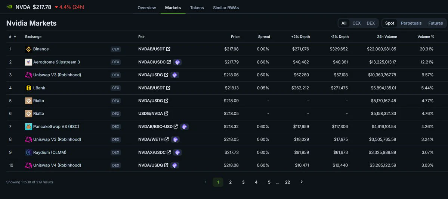Open external link icon for Rialto NVDA/USDG
Viewport: 448px width, 199px height.
(x=166, y=101)
